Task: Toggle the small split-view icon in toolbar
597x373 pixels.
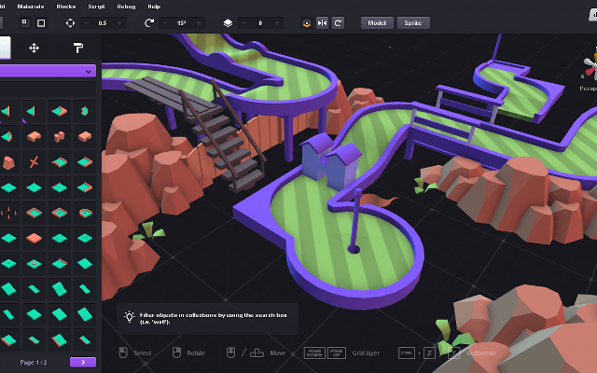Action: tap(25, 22)
